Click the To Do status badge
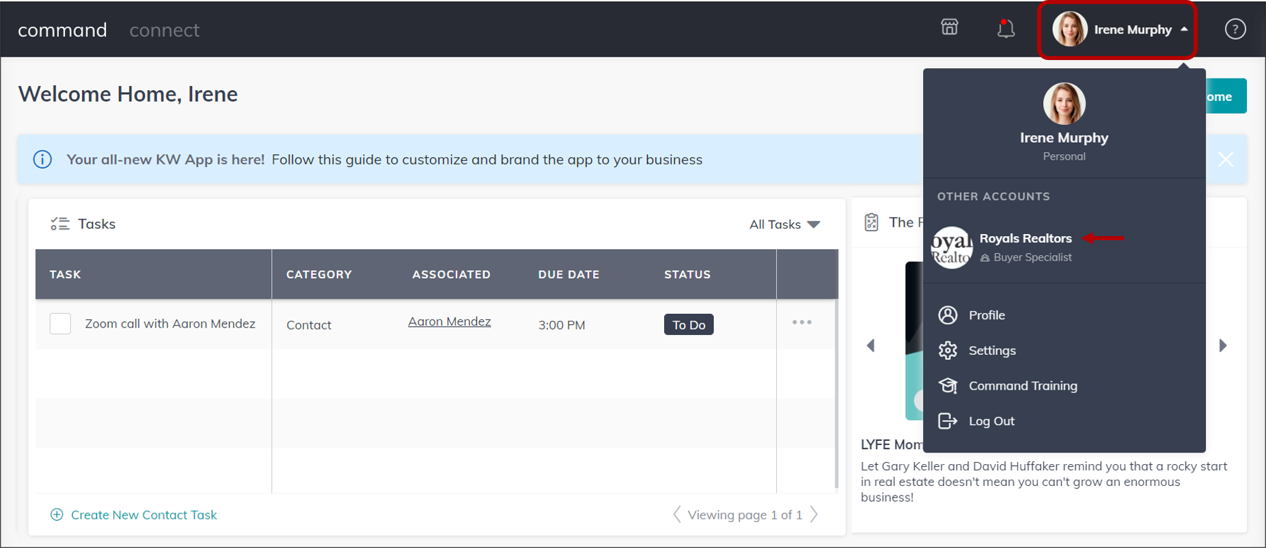 pos(689,325)
